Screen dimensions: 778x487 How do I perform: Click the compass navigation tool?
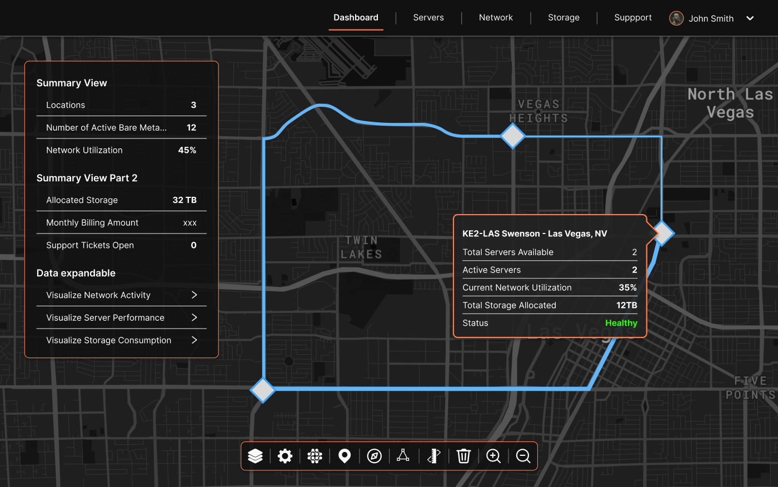[375, 456]
